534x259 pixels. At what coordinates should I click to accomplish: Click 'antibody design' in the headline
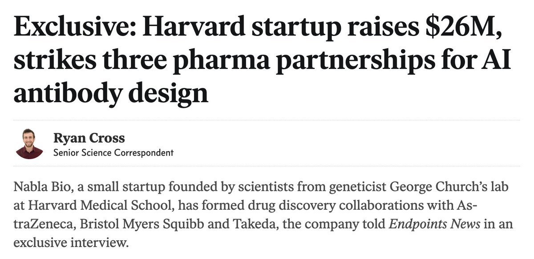pyautogui.click(x=111, y=94)
